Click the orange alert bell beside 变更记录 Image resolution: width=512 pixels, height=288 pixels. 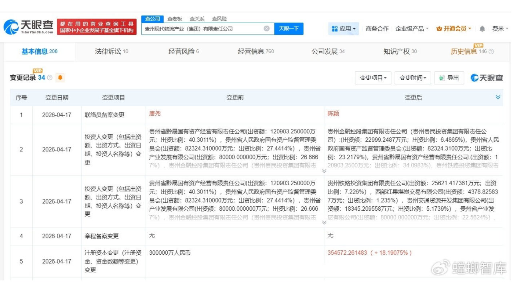point(60,78)
